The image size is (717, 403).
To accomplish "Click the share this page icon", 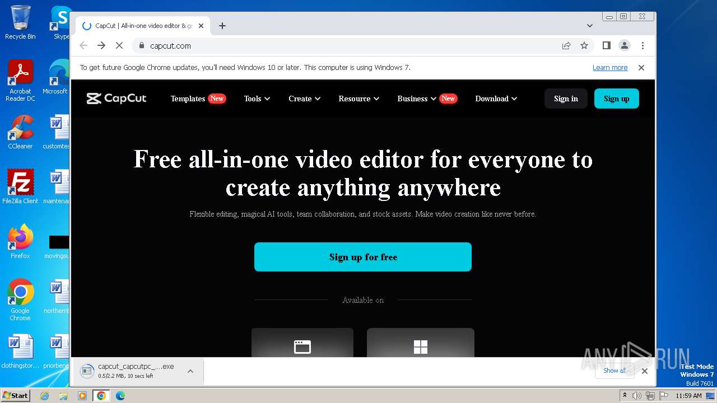I will (566, 46).
